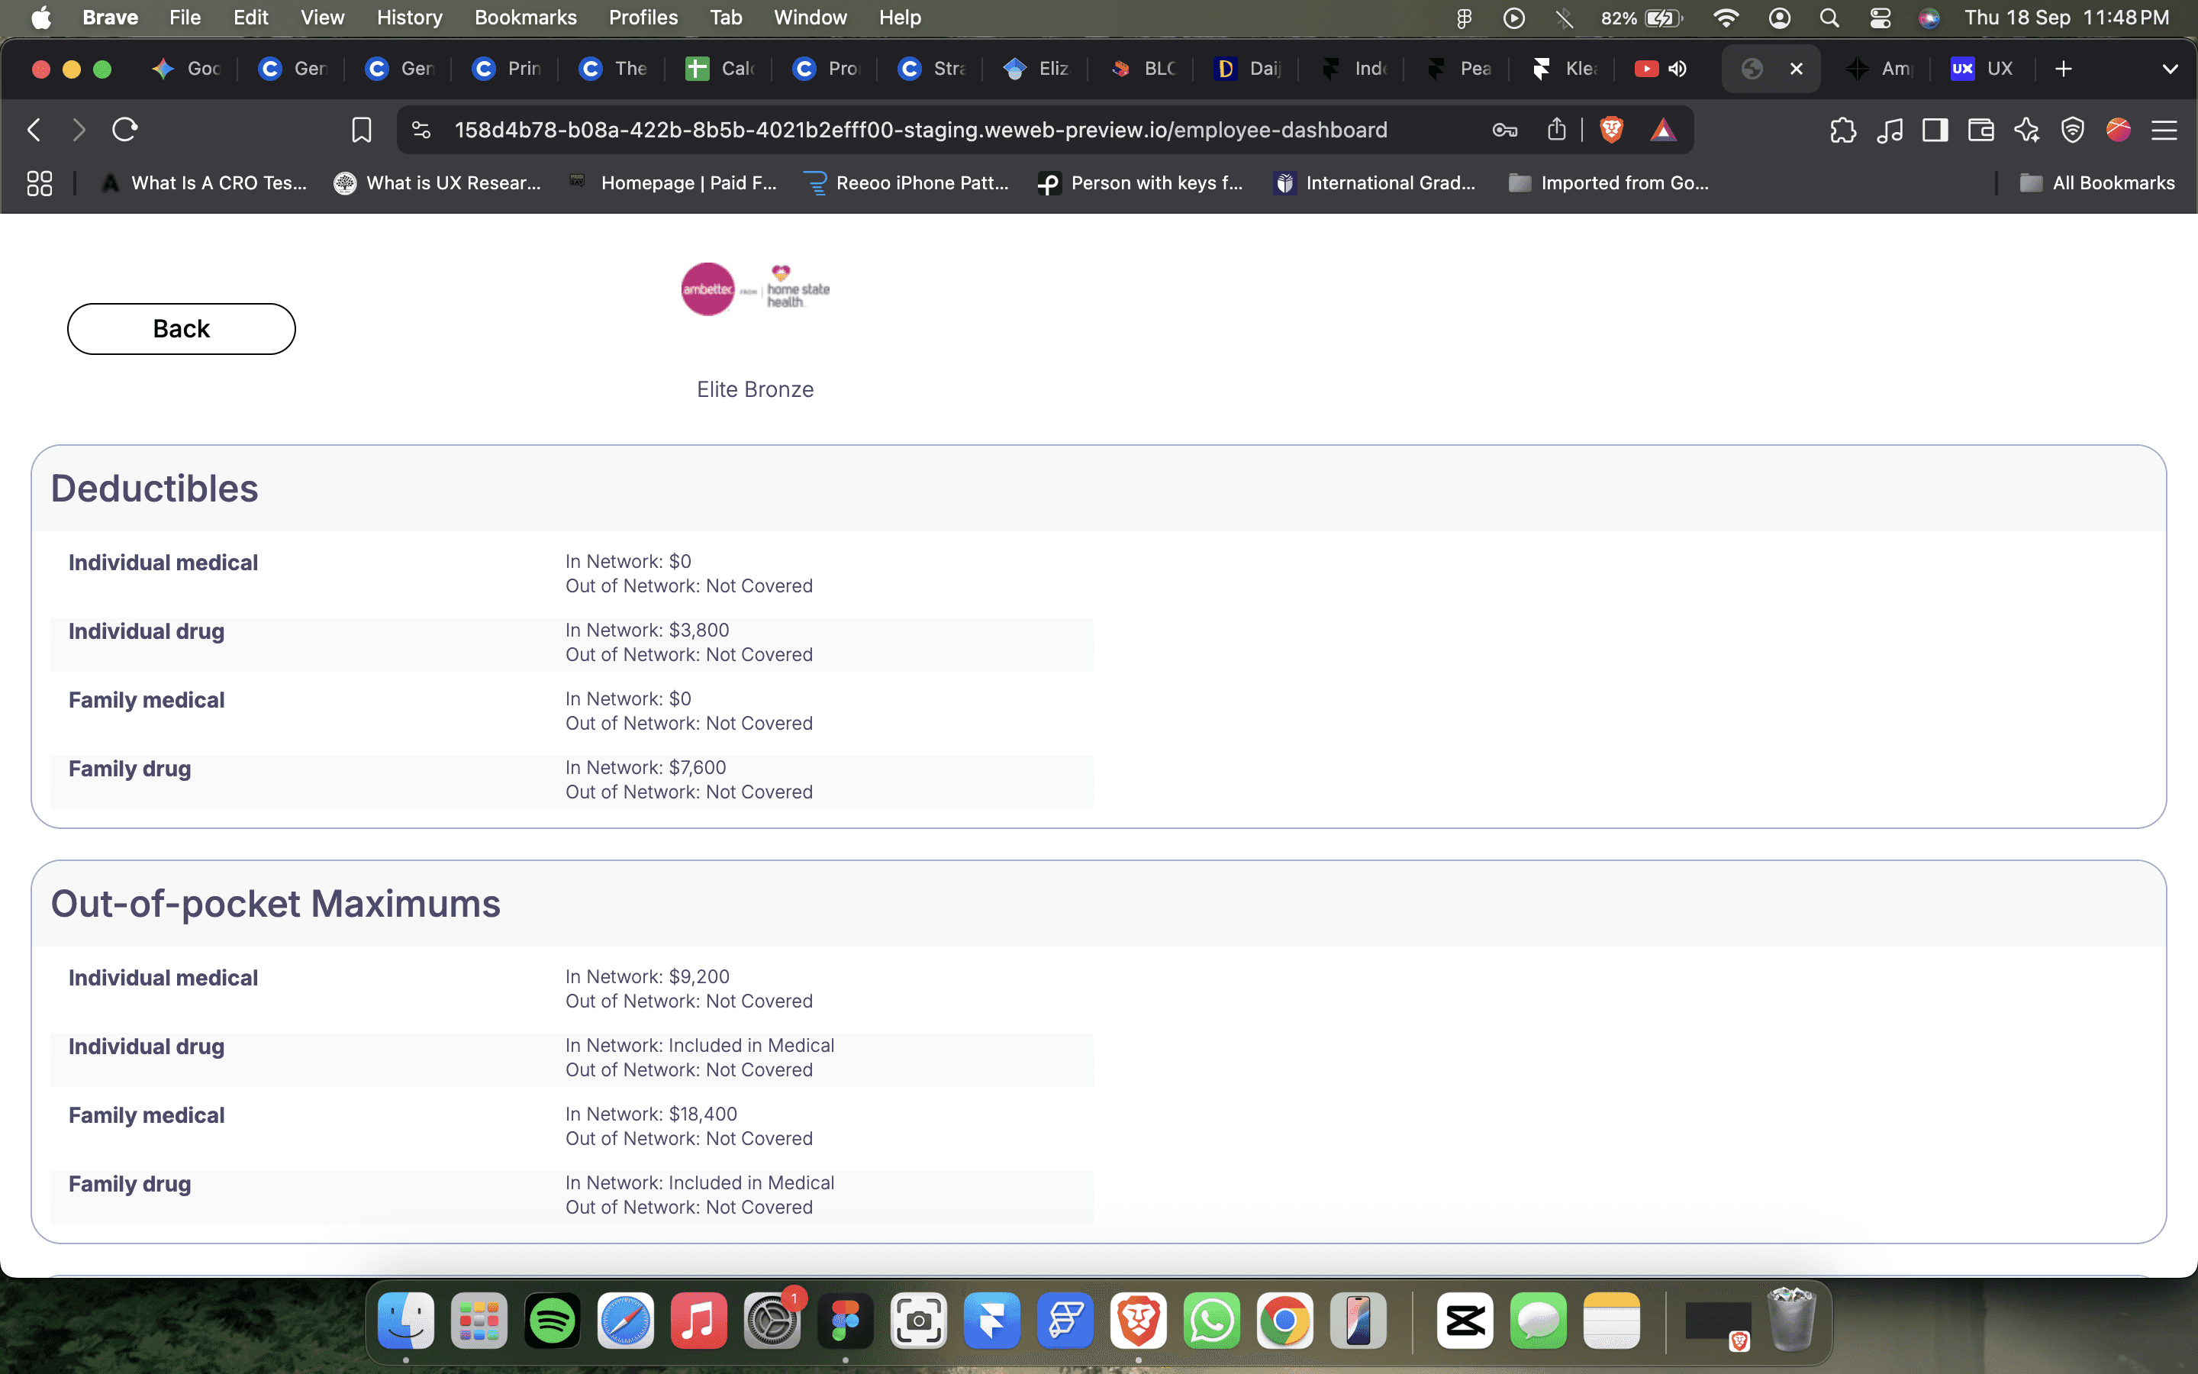Open the Bookmarks menu
Viewport: 2198px width, 1374px height.
click(x=525, y=18)
